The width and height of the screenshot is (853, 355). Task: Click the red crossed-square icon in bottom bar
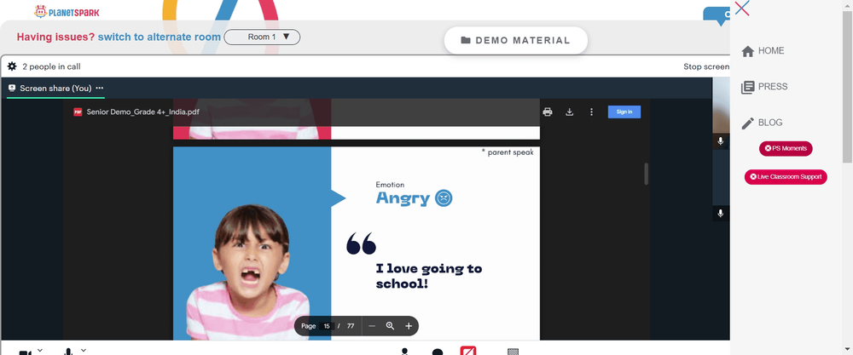(x=468, y=351)
